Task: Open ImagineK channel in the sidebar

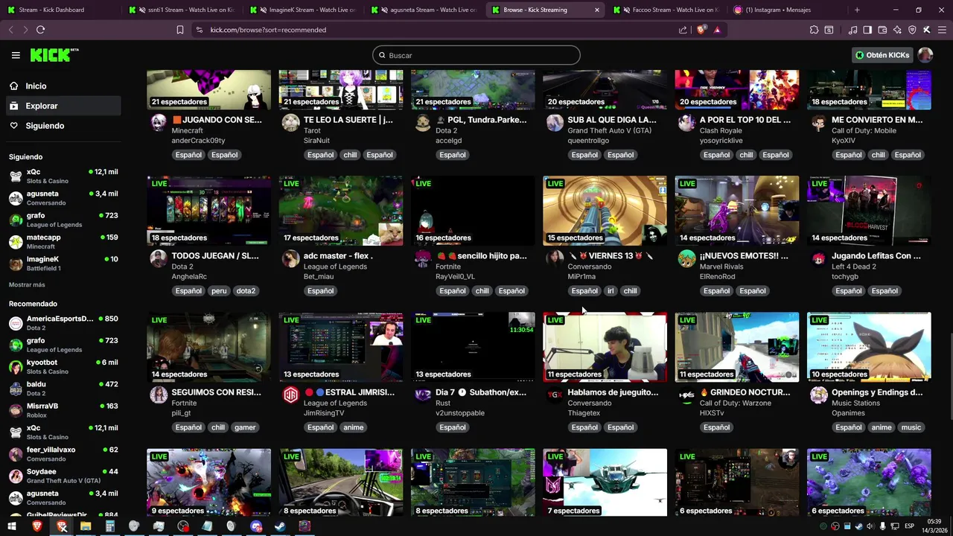Action: coord(63,263)
